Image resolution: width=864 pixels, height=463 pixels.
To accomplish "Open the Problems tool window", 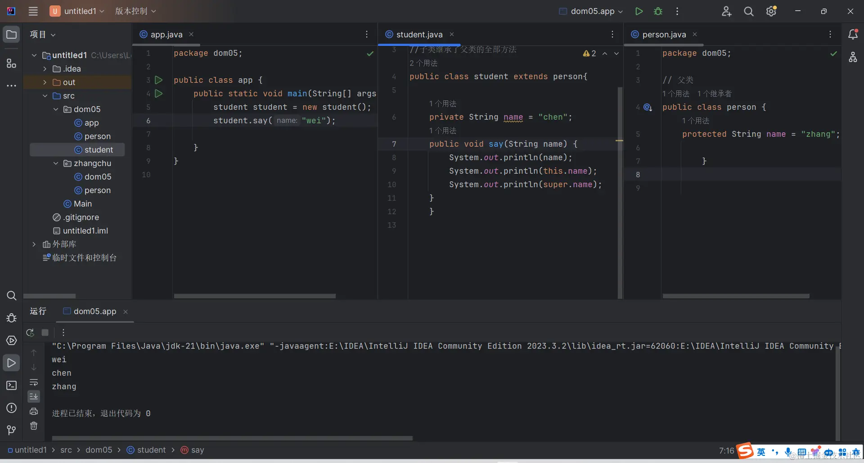I will coord(12,408).
